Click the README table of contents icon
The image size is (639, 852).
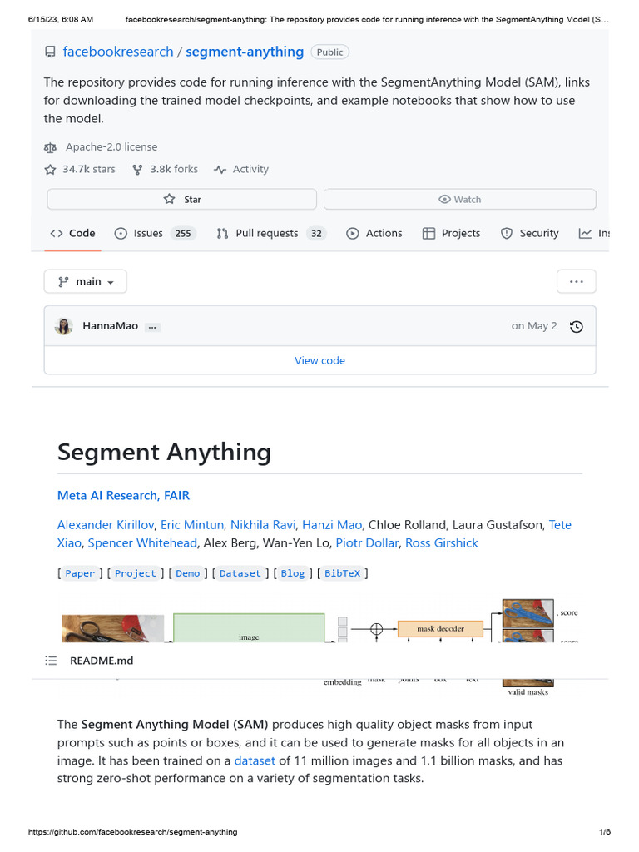[x=52, y=661]
